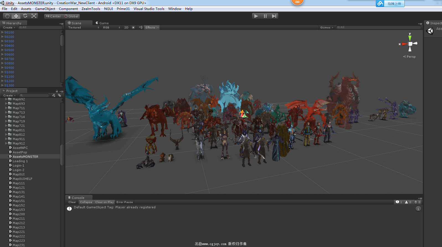Click the Console Clear button

72,202
